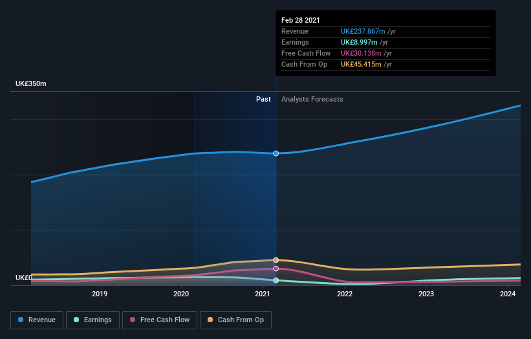
Task: Click the UK£45.415m cash from op value
Action: click(361, 64)
